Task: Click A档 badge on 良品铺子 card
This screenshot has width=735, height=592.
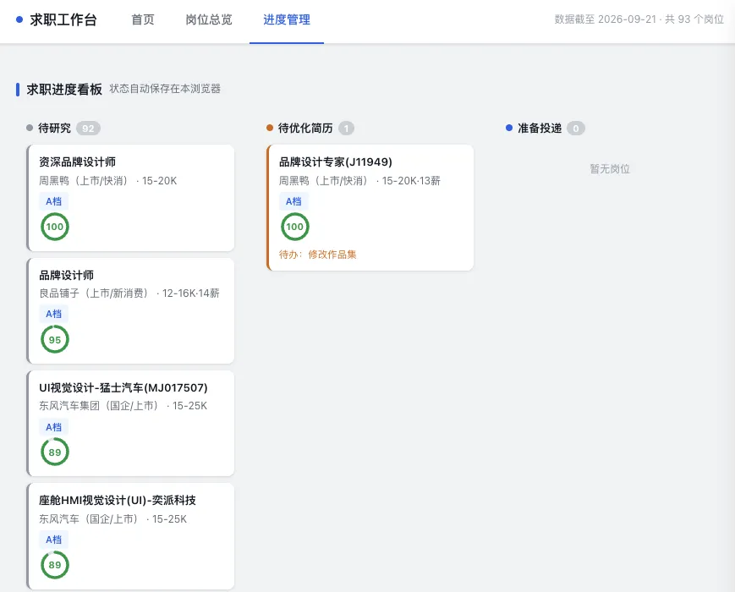Action: pos(54,314)
